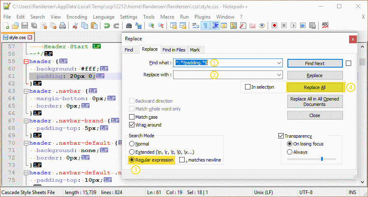Click the Close button in Replace dialog

(x=315, y=115)
